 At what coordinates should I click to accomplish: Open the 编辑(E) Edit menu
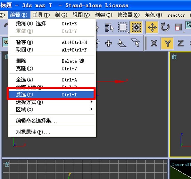point(19,15)
